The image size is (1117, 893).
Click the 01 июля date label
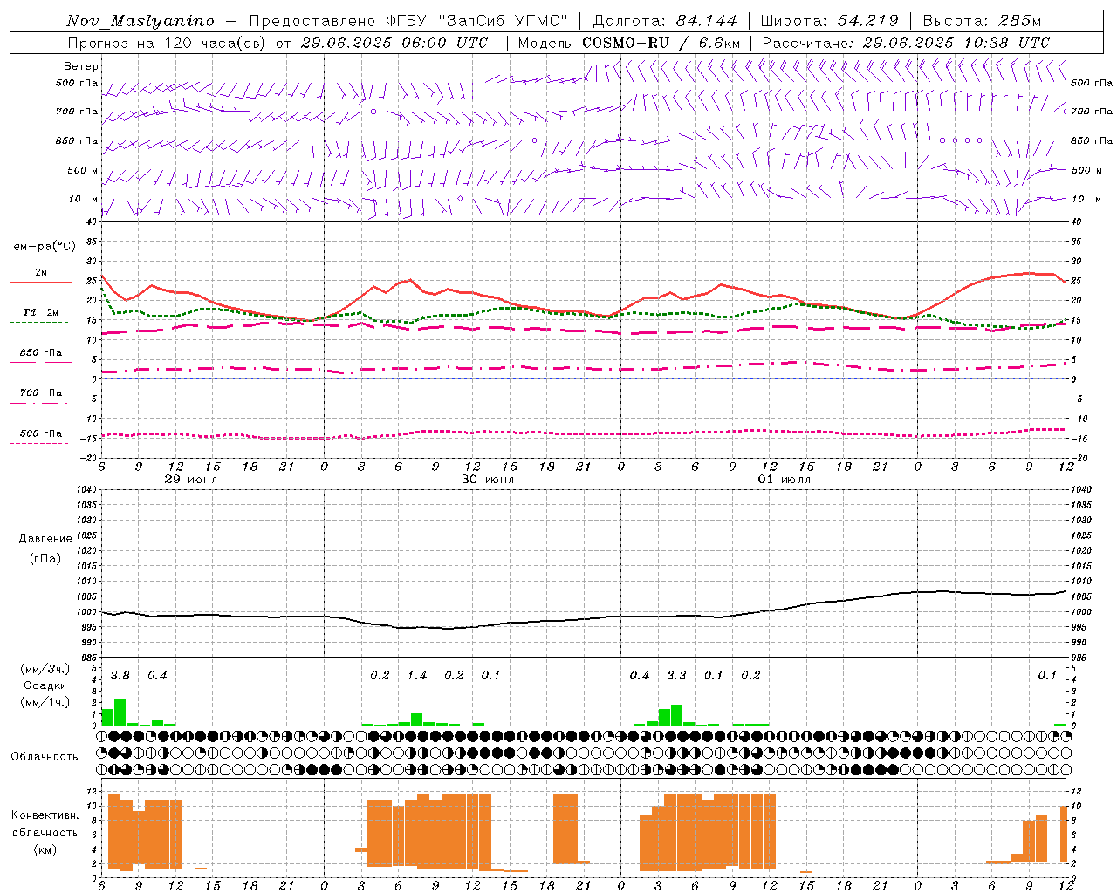[785, 480]
